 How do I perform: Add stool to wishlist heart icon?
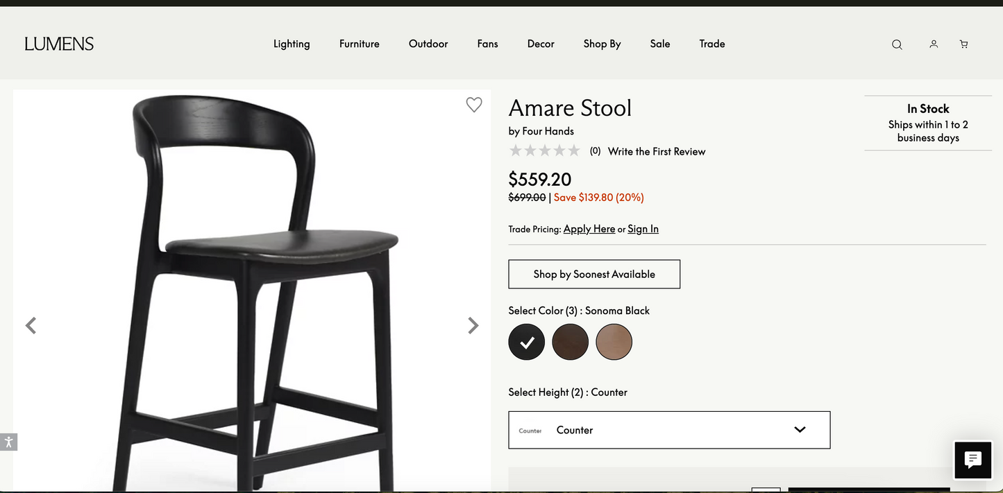coord(474,105)
